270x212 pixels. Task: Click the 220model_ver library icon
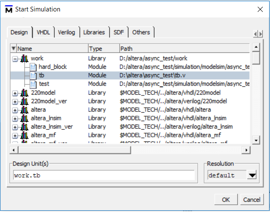[x=24, y=101]
